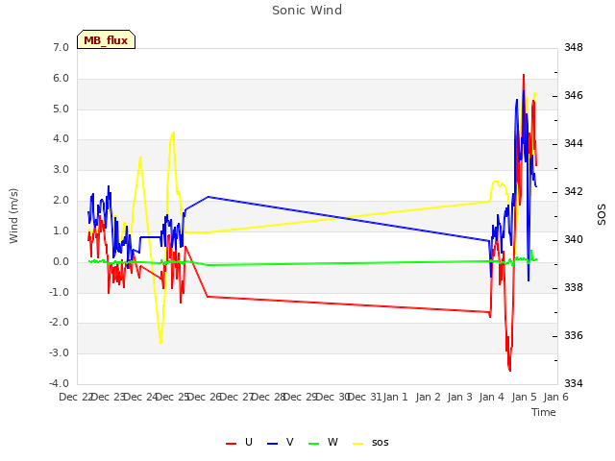Select the sos legend label
Screen dimensions: 615x461
[381, 443]
